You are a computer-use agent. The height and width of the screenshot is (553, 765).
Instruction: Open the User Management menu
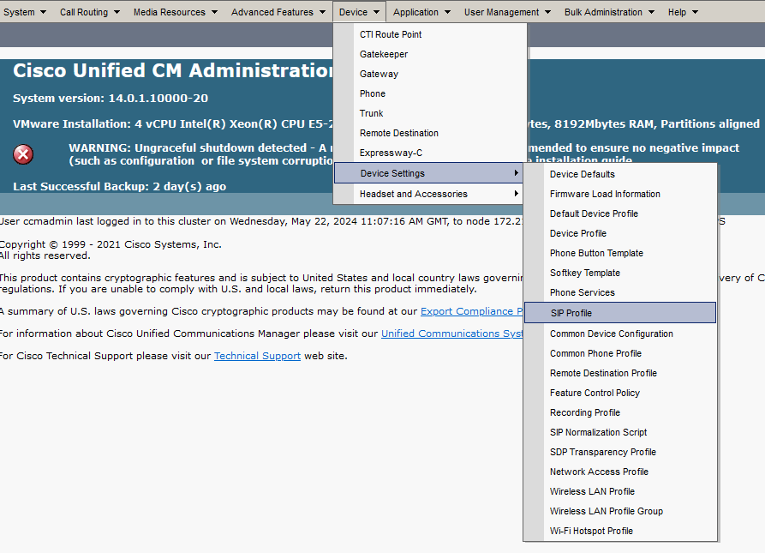507,12
